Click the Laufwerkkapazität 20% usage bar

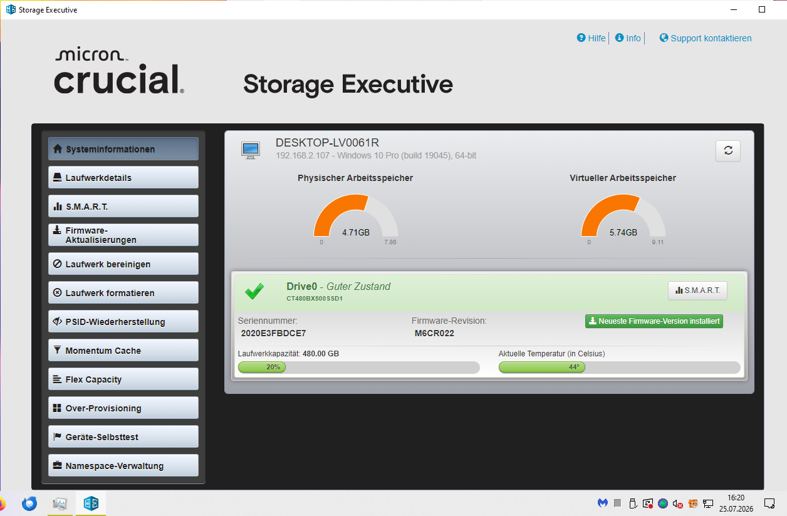(x=359, y=367)
